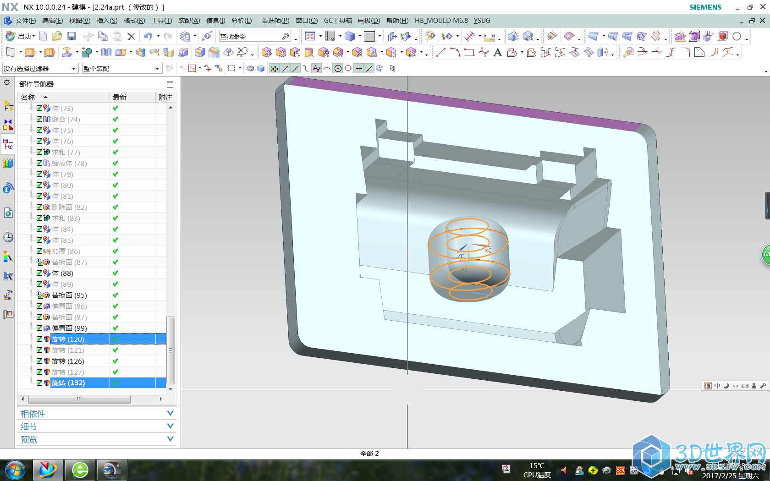Click the 最新 column header
Image resolution: width=770 pixels, height=481 pixels.
(133, 97)
